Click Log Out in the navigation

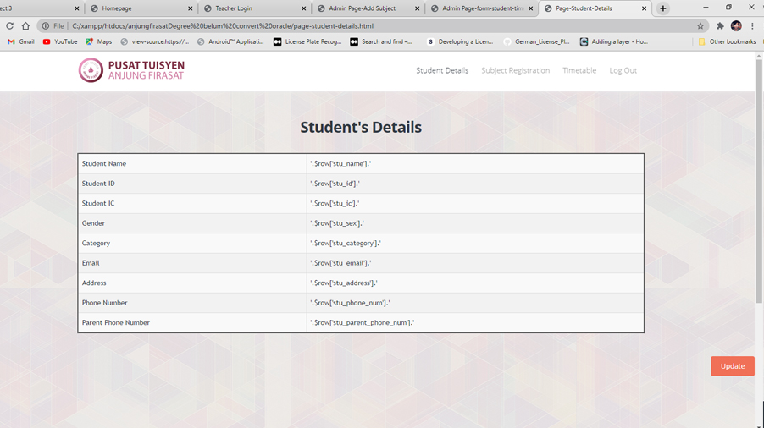623,70
